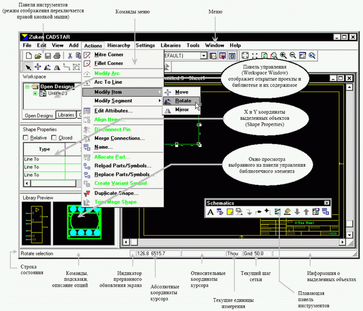Select Merge Connections... command
The height and width of the screenshot is (311, 363).
pos(123,138)
